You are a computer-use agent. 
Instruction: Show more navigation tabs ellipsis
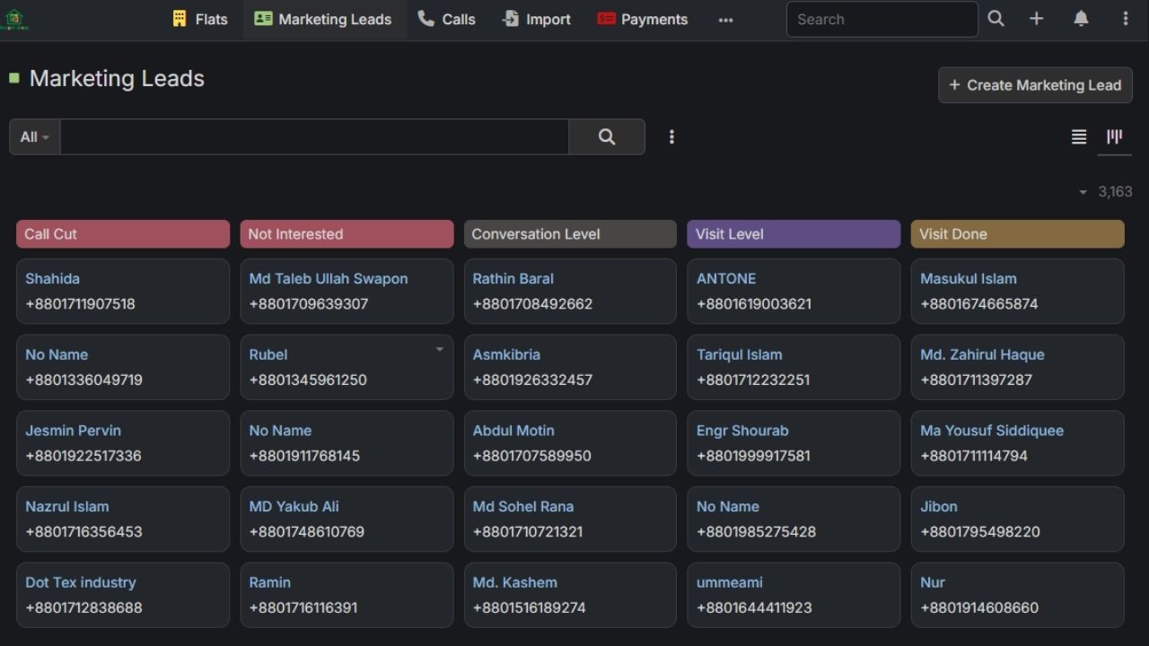coord(725,20)
